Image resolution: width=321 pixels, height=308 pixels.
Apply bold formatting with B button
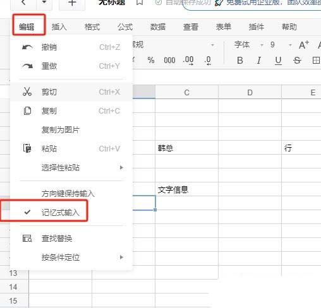coord(240,61)
